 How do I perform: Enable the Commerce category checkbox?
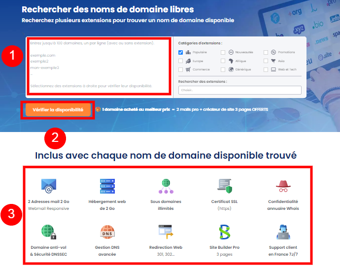coord(180,69)
